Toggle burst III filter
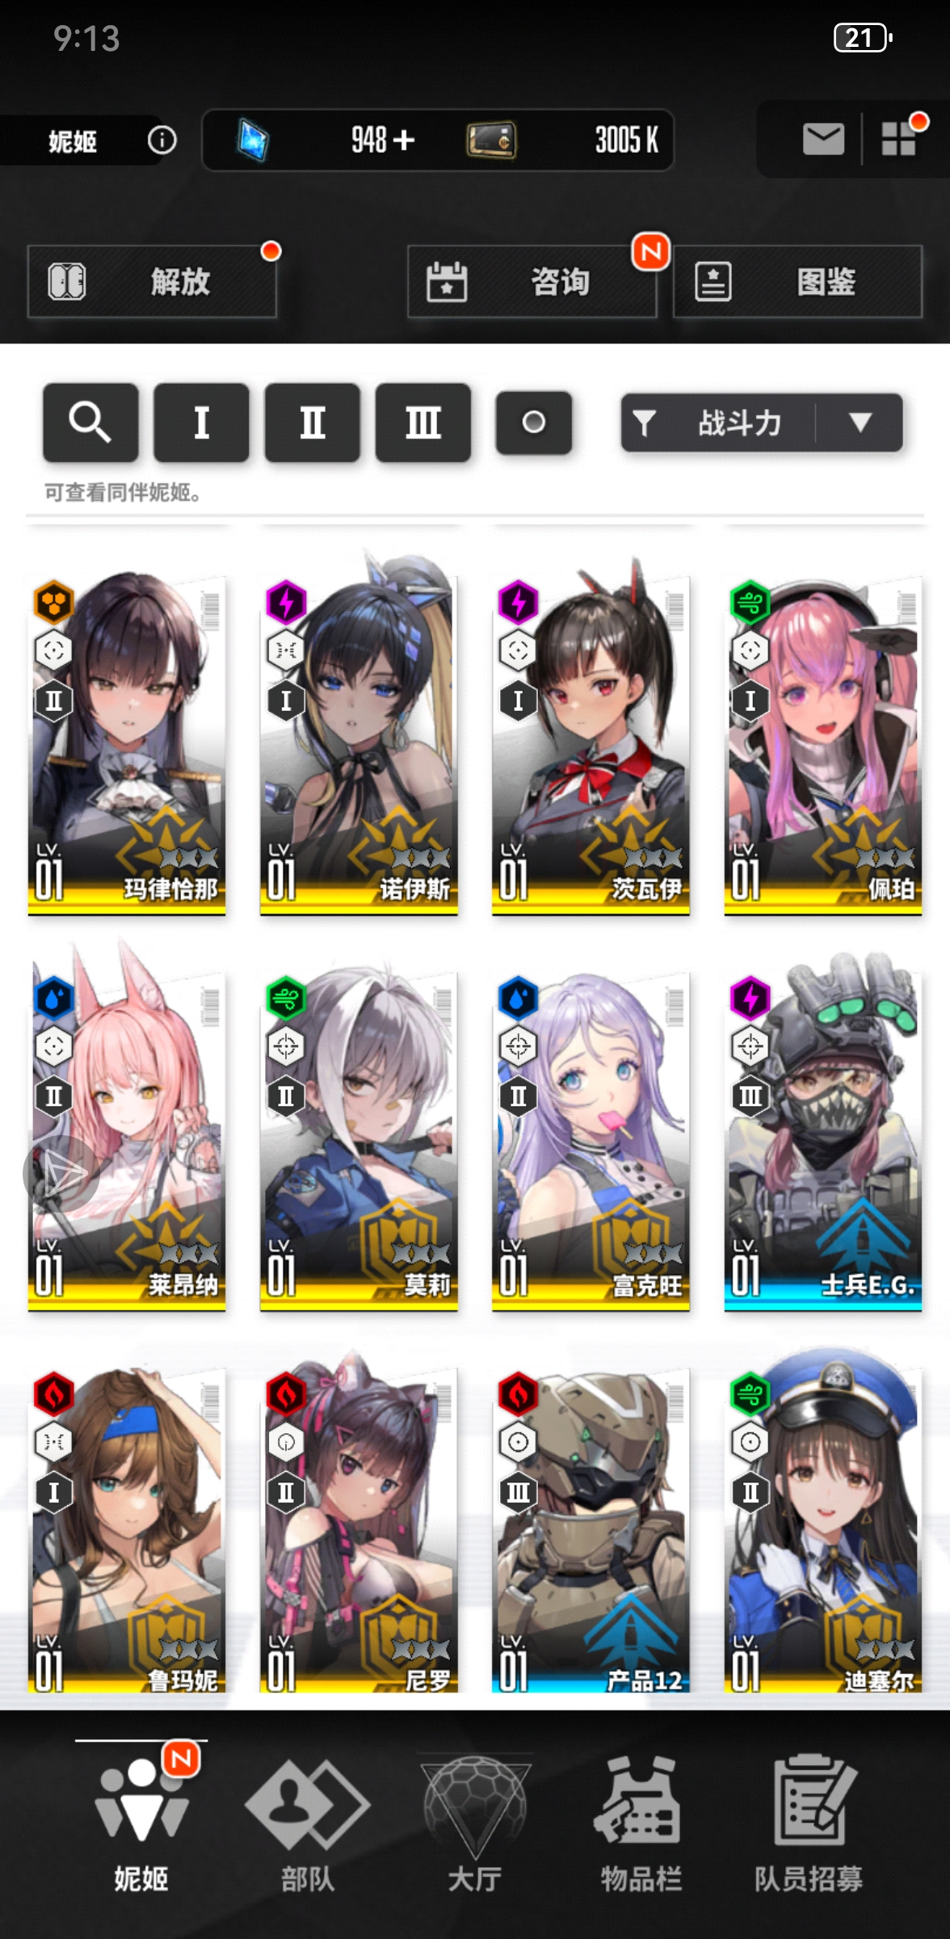 pyautogui.click(x=423, y=422)
